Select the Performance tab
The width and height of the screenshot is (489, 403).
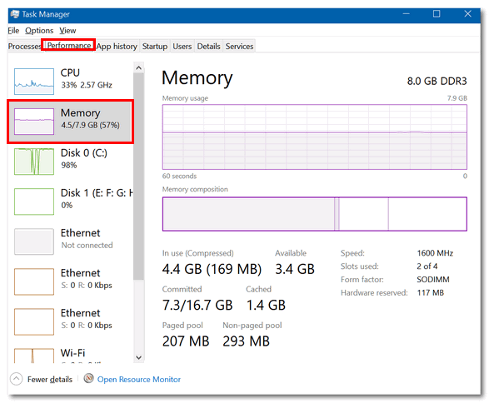[68, 46]
